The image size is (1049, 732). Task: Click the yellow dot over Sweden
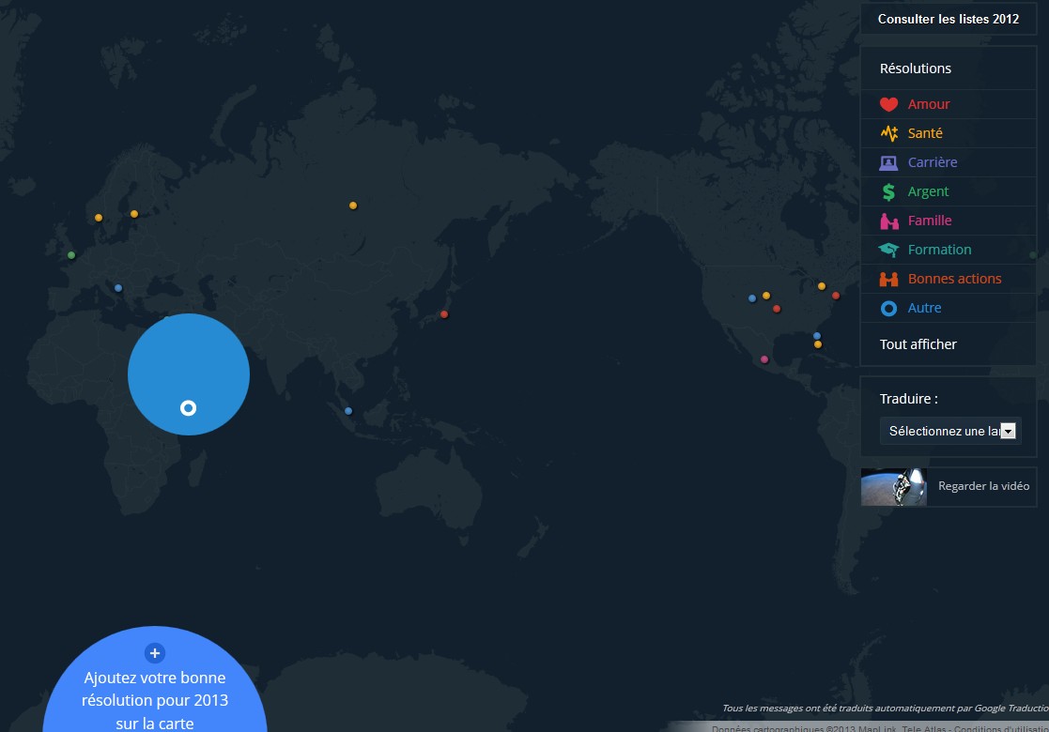click(134, 214)
